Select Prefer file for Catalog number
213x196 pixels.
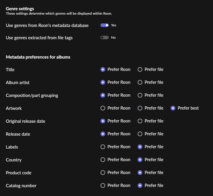tap(140, 185)
